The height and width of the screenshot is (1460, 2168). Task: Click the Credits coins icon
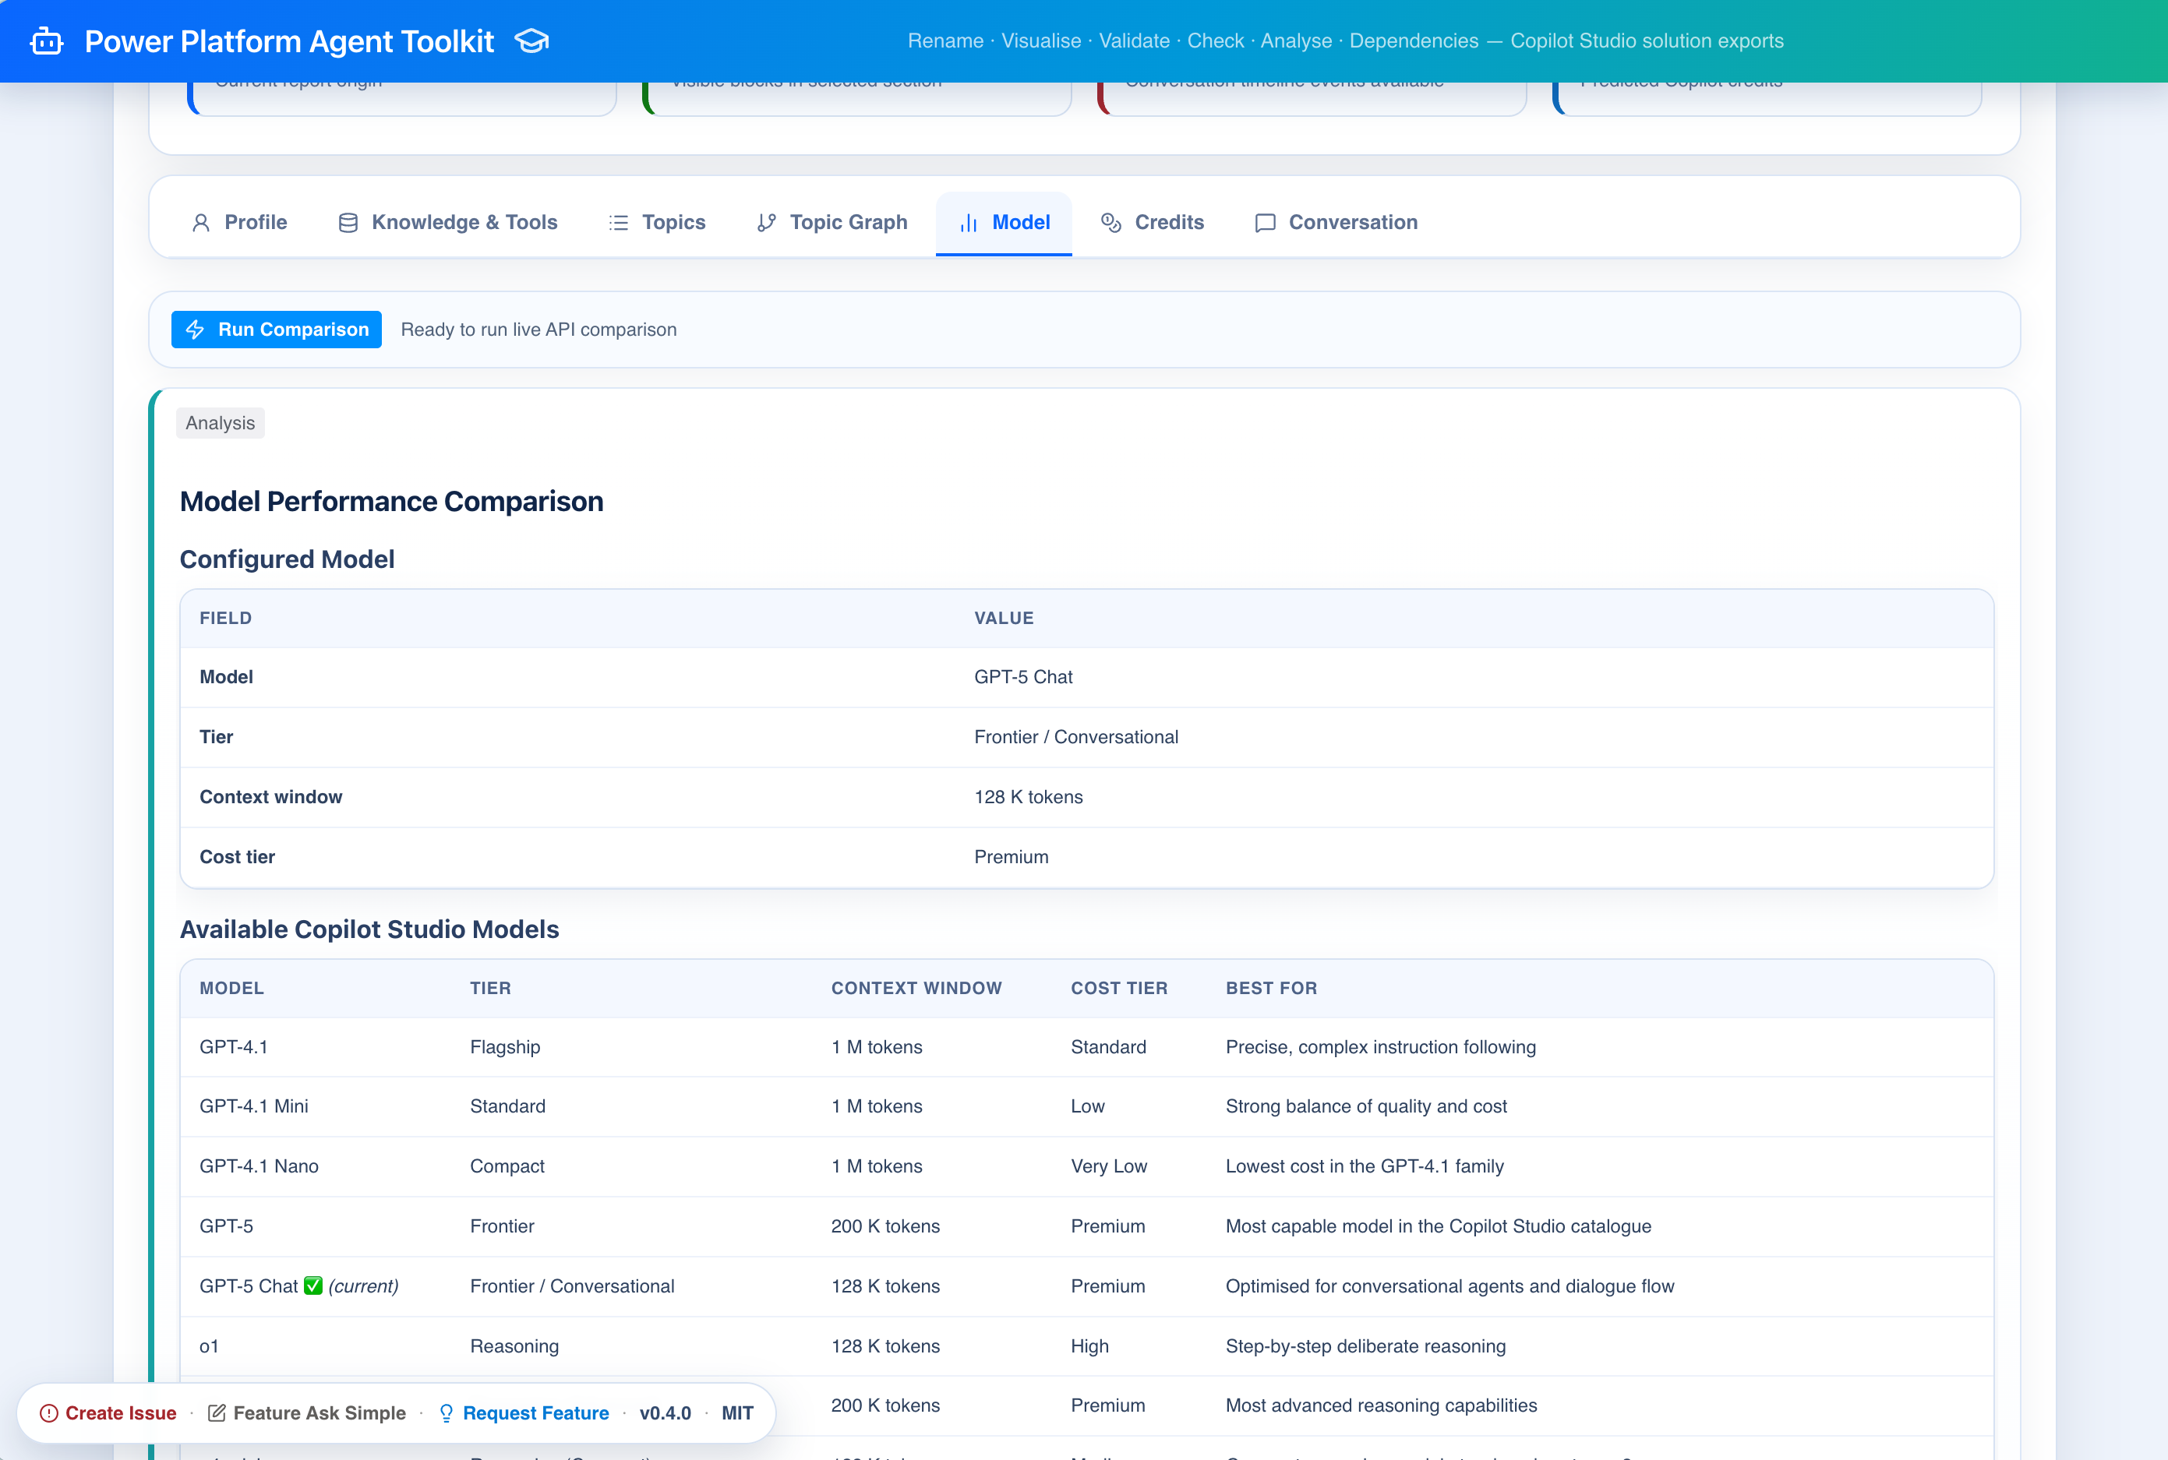tap(1110, 223)
